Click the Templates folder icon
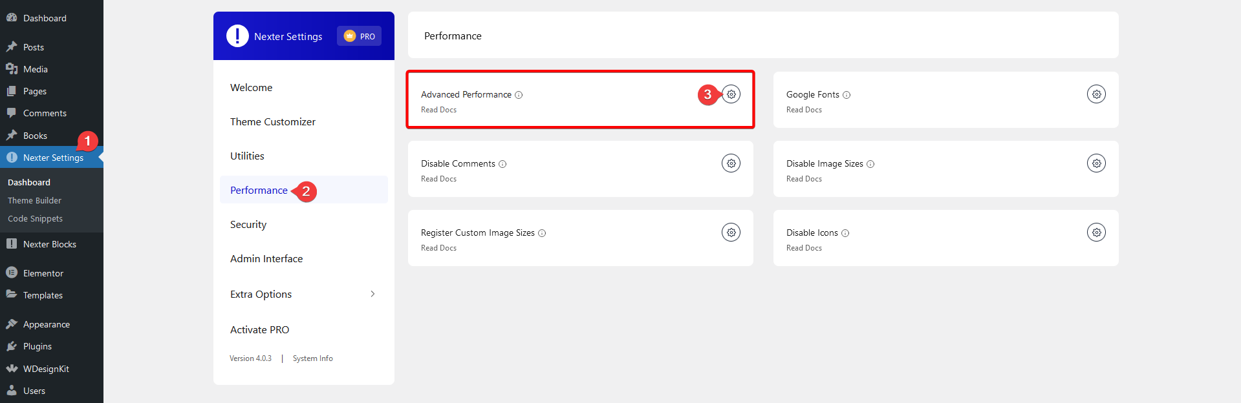This screenshot has width=1241, height=403. click(x=12, y=294)
